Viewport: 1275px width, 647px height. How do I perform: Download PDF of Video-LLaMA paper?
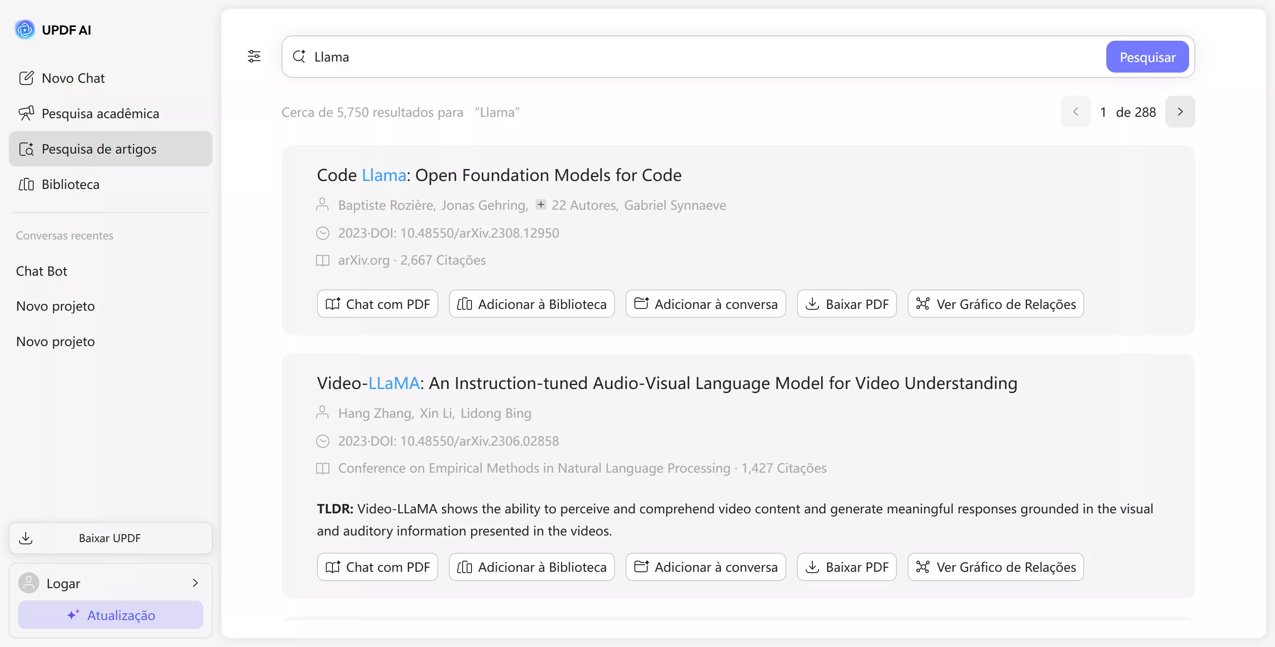pos(846,567)
